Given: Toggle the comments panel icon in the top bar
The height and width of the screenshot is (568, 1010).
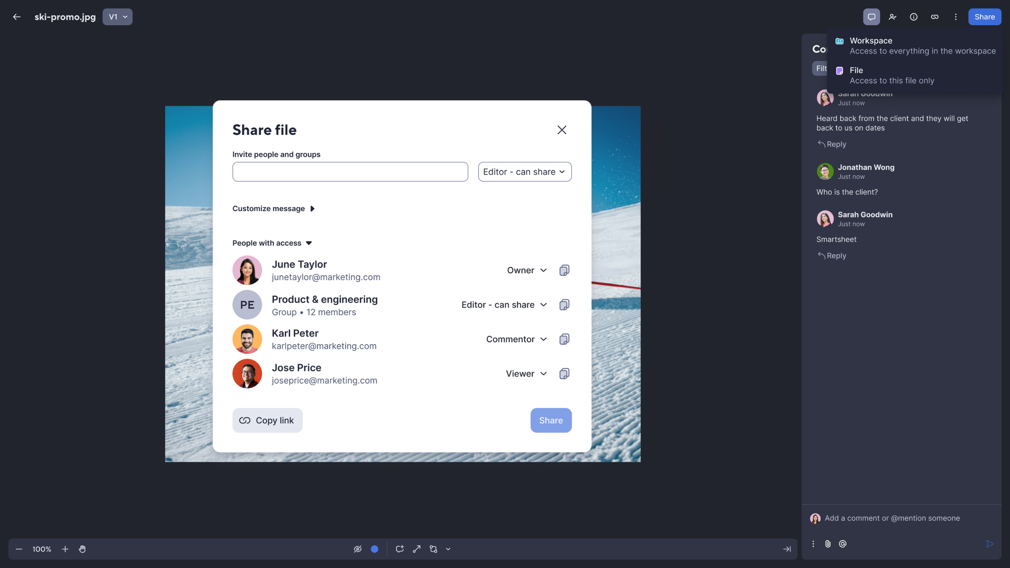Looking at the screenshot, I should click(872, 17).
